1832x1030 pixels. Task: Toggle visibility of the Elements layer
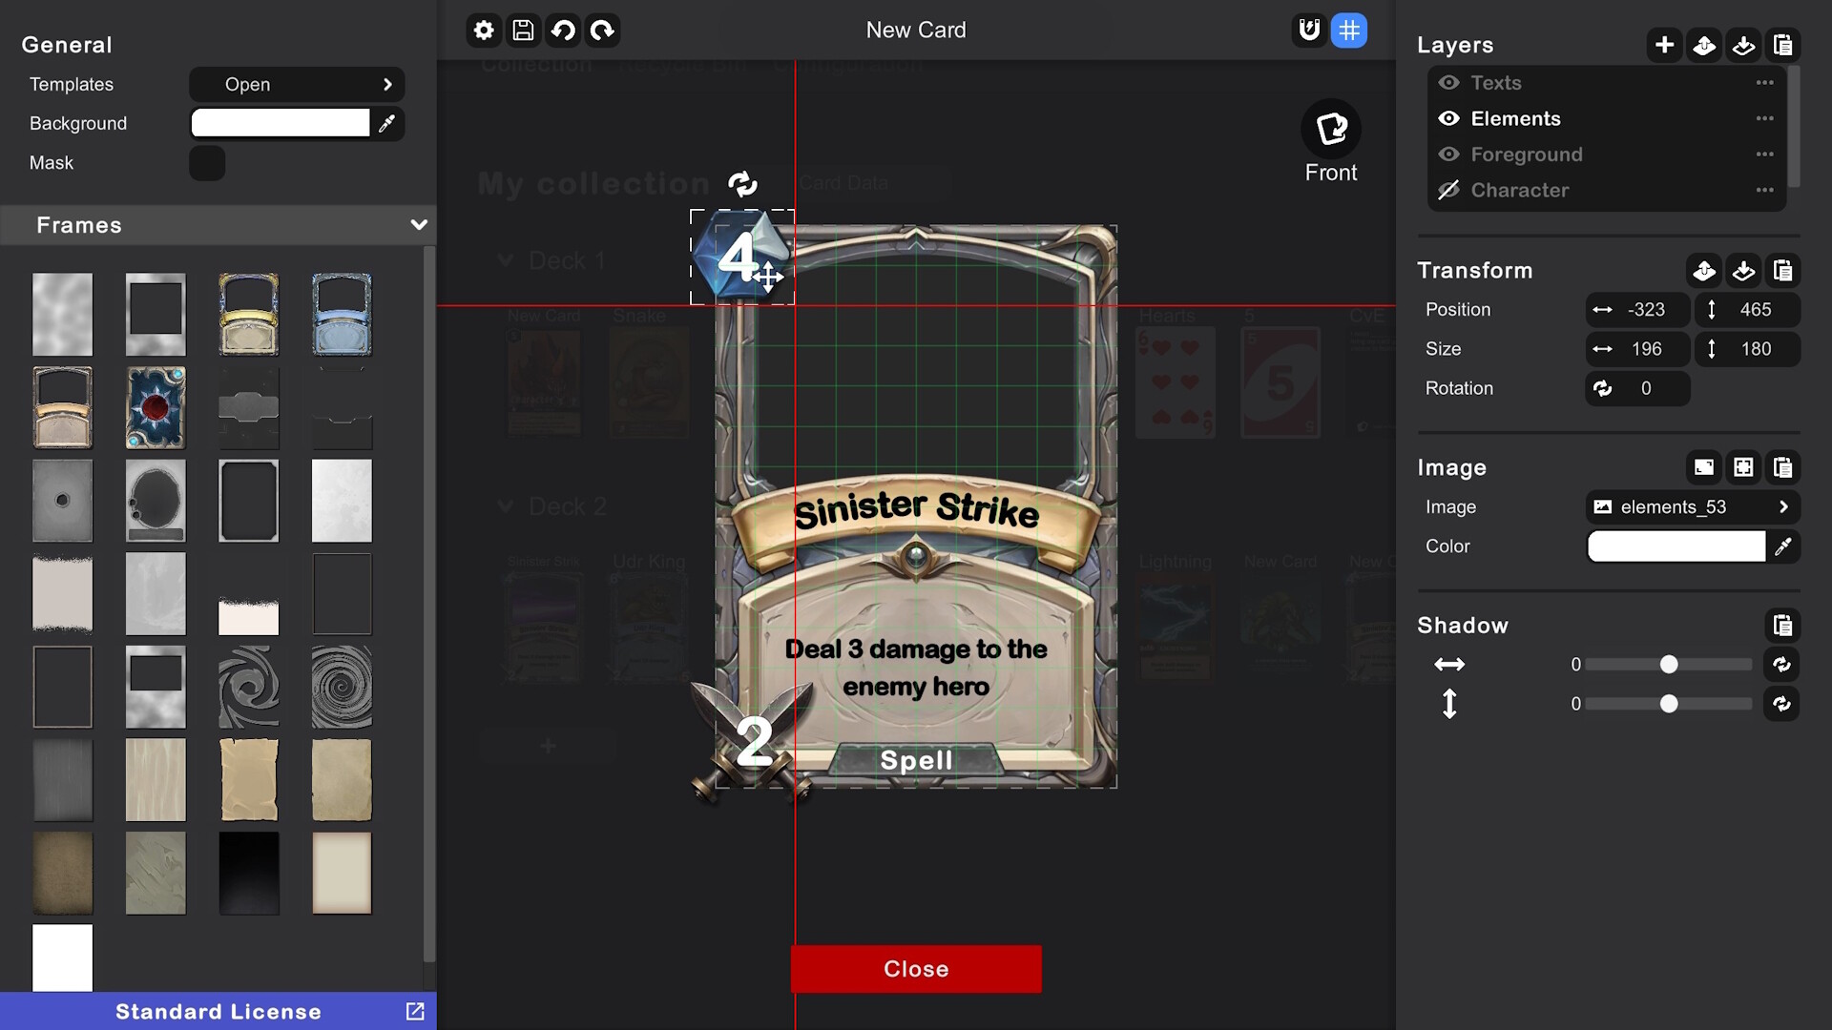coord(1448,118)
